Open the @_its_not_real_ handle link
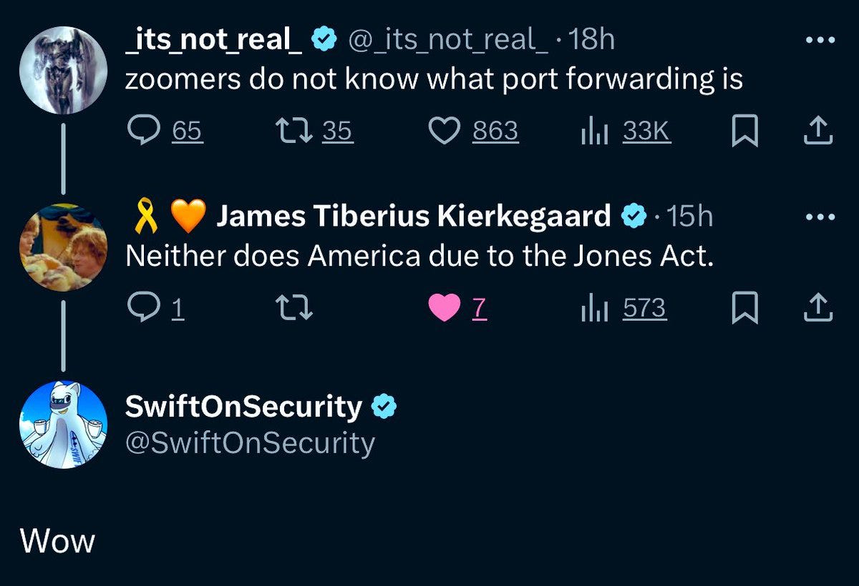Viewport: 859px width, 586px height. point(448,41)
